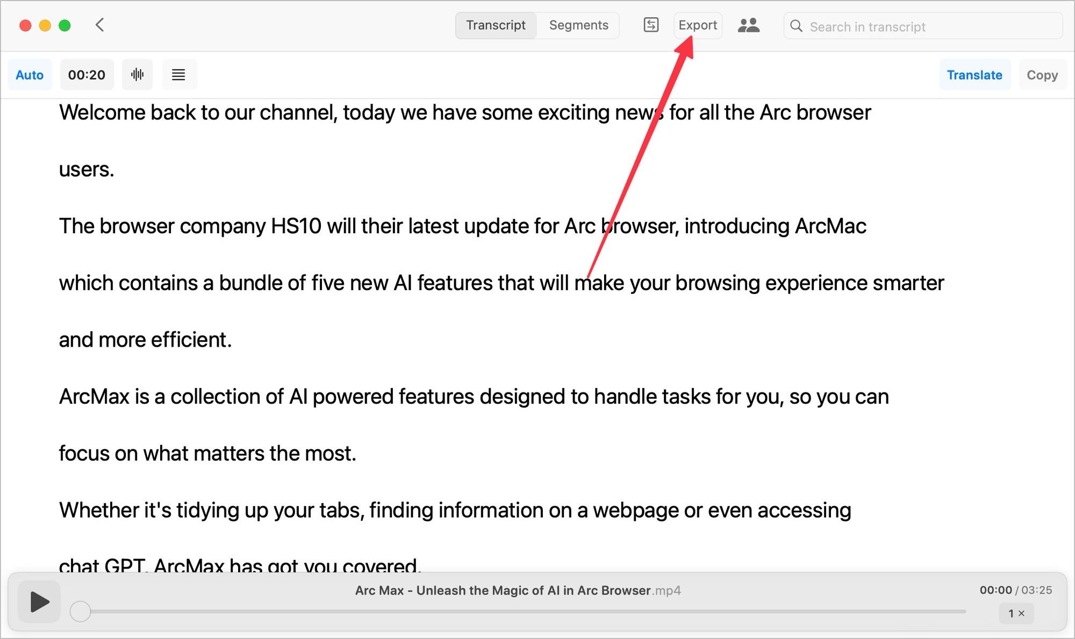Copy the transcript with Copy button
The width and height of the screenshot is (1075, 639).
(1042, 75)
